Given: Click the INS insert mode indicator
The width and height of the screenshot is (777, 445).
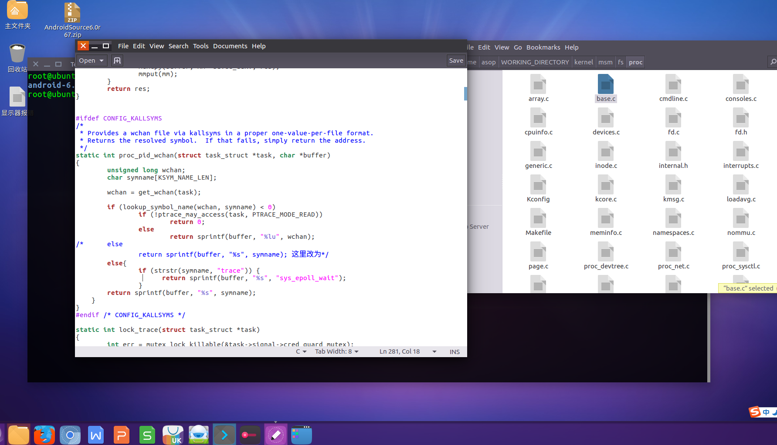Looking at the screenshot, I should click(455, 351).
